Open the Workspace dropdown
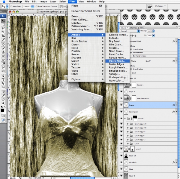The height and width of the screenshot is (179, 180). (160, 6)
